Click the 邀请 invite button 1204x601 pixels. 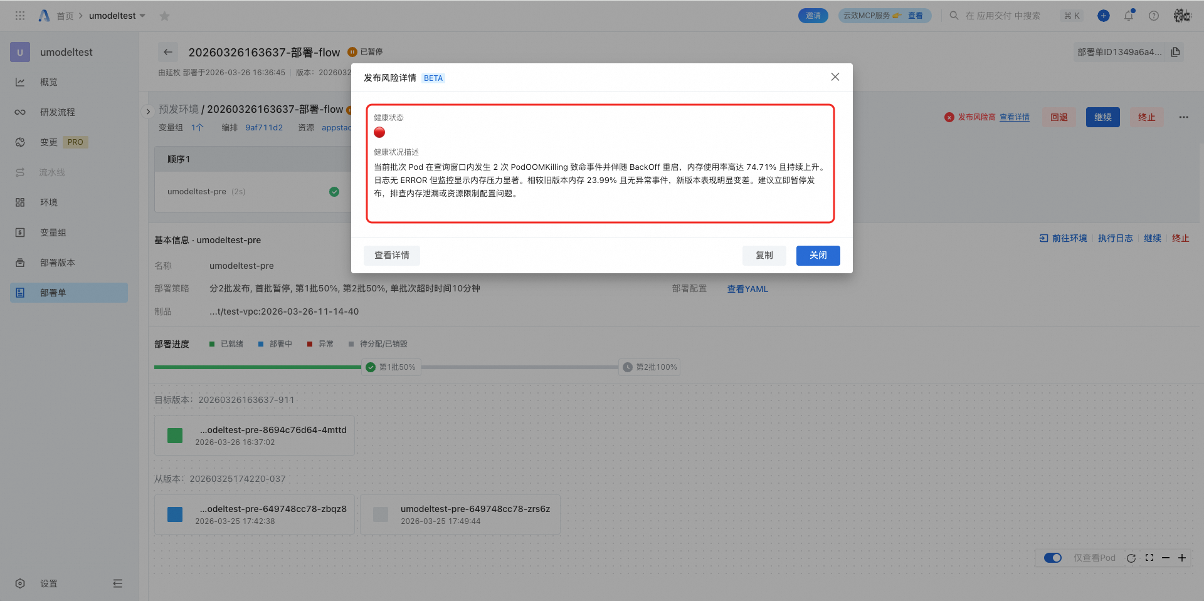point(813,16)
